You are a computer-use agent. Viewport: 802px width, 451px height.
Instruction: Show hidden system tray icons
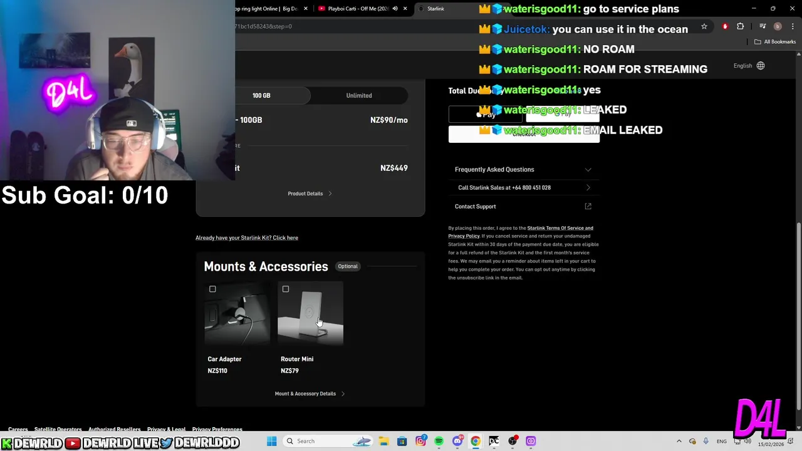tap(679, 441)
